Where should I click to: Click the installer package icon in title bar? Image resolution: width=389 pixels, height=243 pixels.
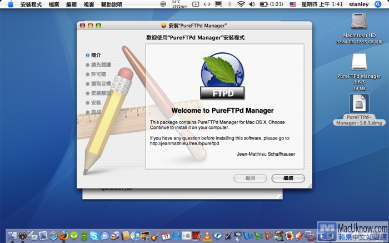tap(163, 26)
